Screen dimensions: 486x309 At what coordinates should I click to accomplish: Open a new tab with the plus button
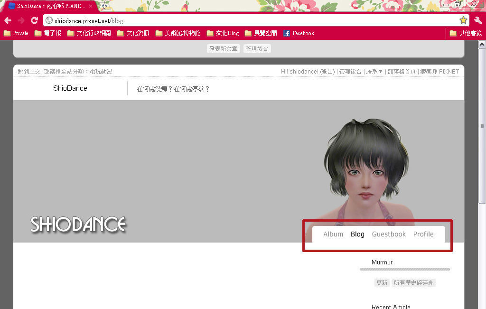(104, 6)
